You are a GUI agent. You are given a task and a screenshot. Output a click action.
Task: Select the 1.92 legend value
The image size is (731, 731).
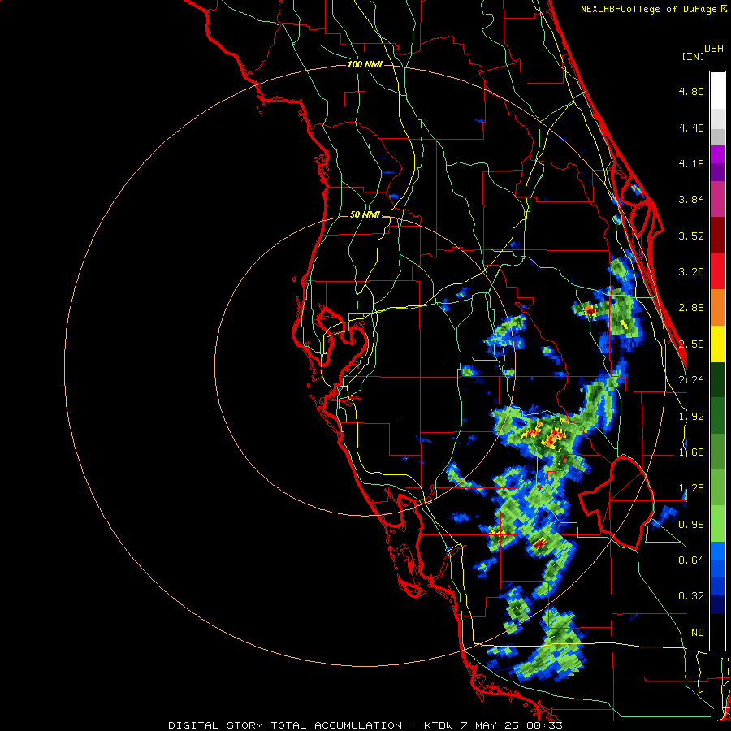coord(691,417)
